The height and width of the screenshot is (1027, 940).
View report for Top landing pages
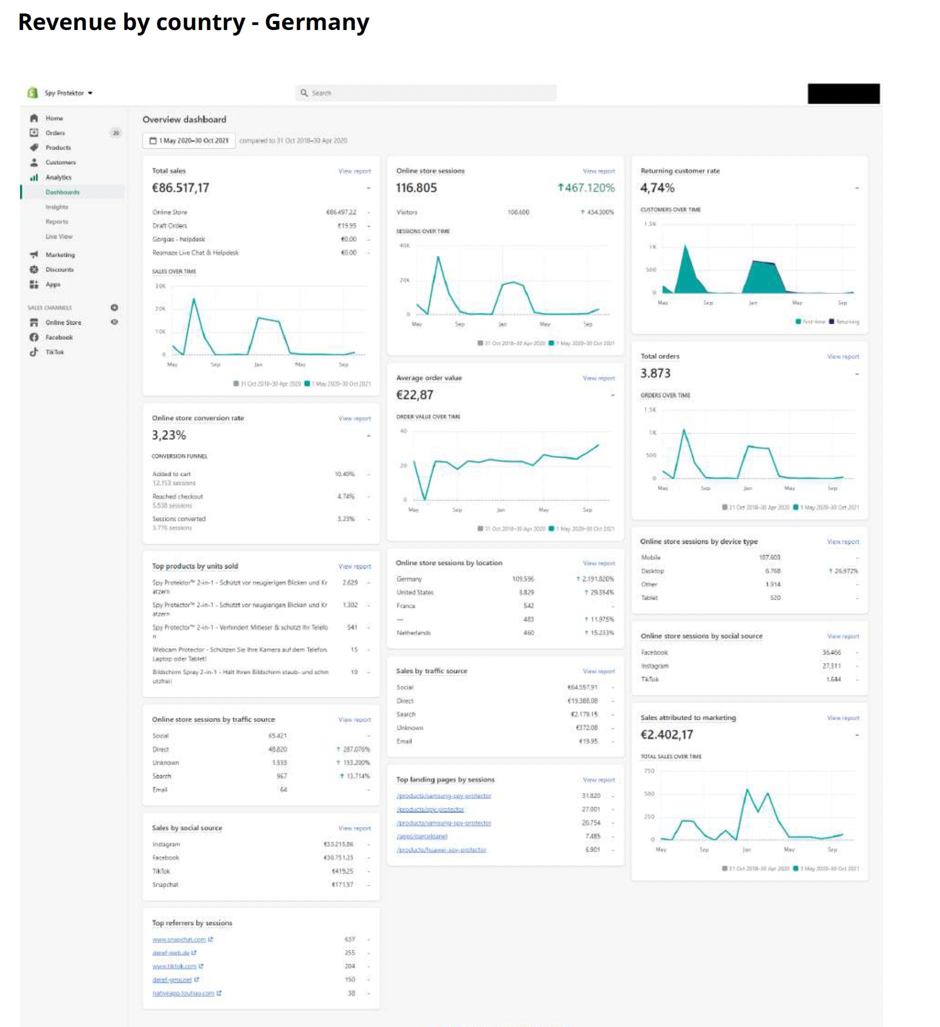599,780
